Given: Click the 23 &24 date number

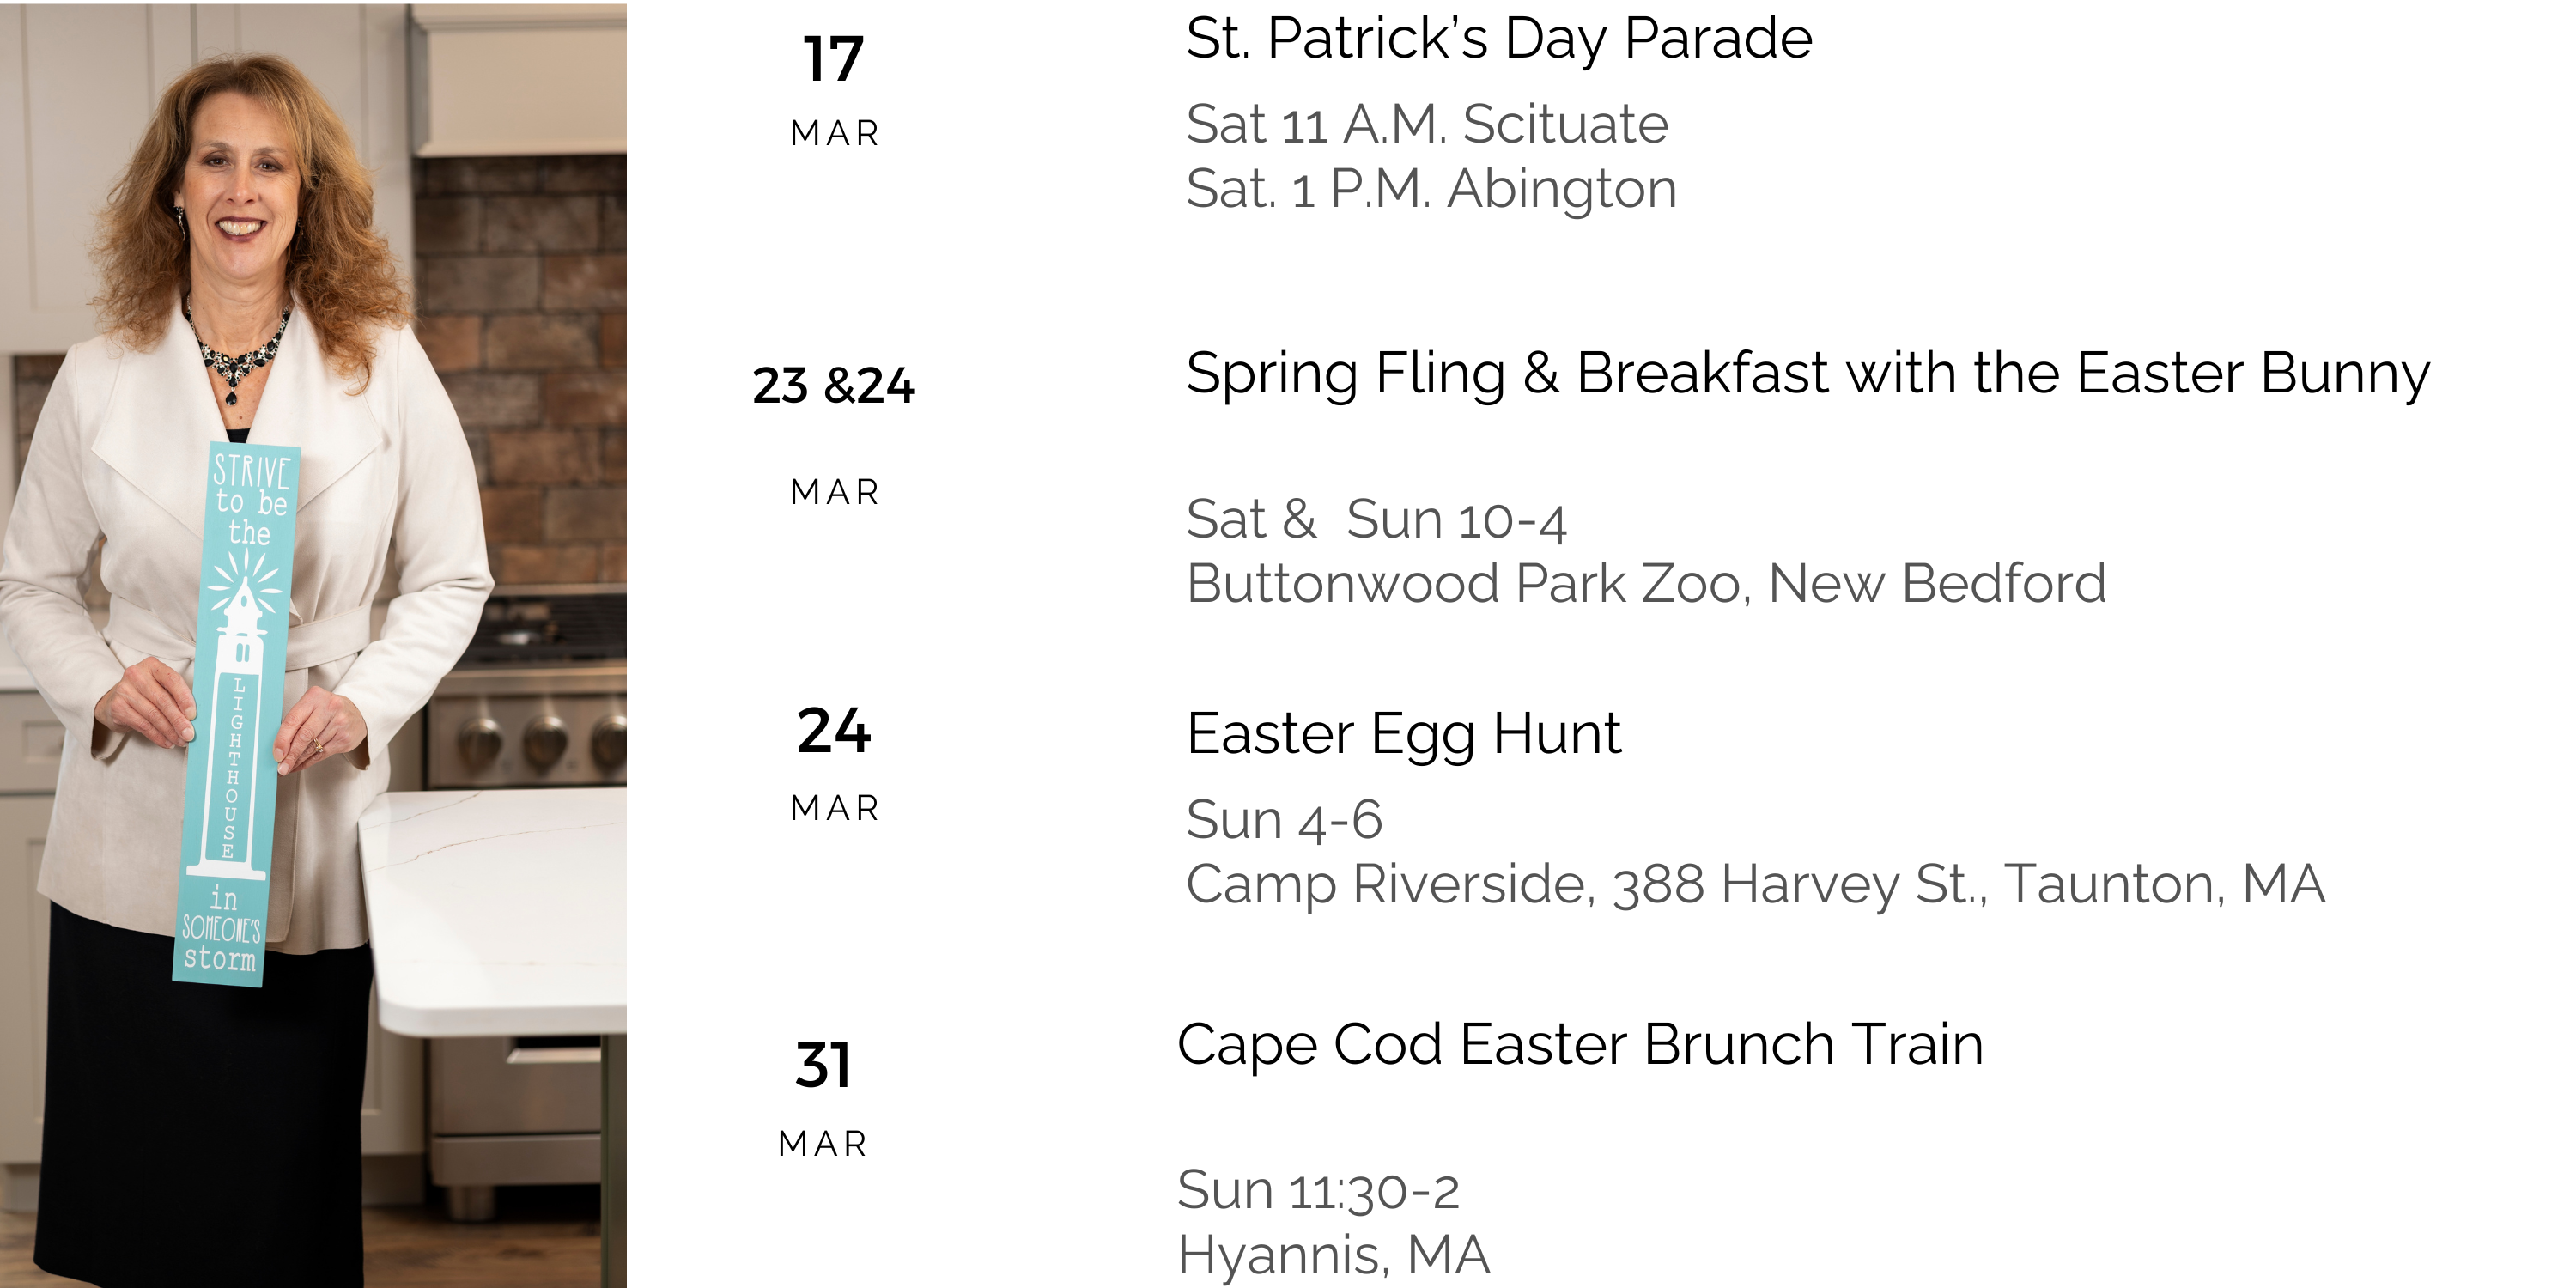Looking at the screenshot, I should [x=833, y=385].
